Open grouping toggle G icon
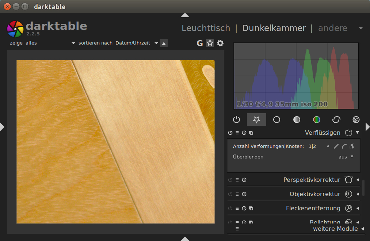This screenshot has width=370, height=241. pyautogui.click(x=200, y=43)
